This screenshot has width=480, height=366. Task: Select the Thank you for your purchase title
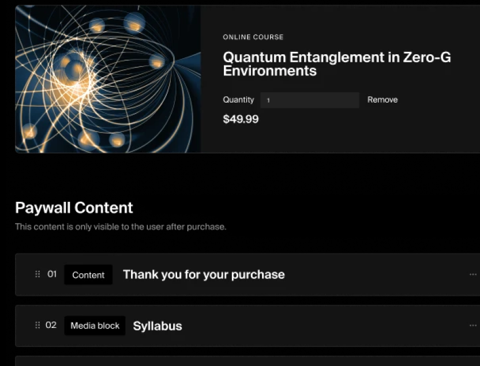[204, 274]
